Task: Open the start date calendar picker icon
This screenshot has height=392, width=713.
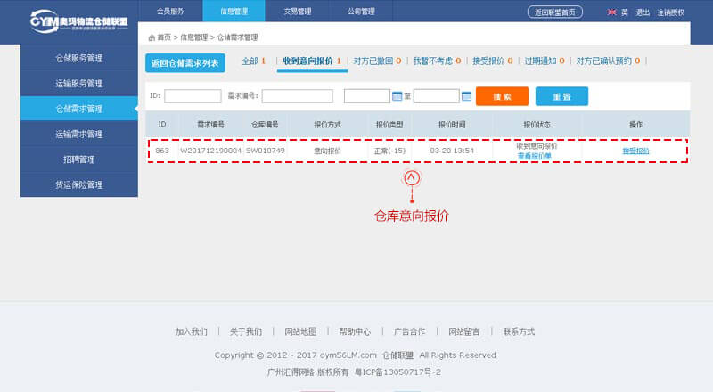Action: point(397,96)
